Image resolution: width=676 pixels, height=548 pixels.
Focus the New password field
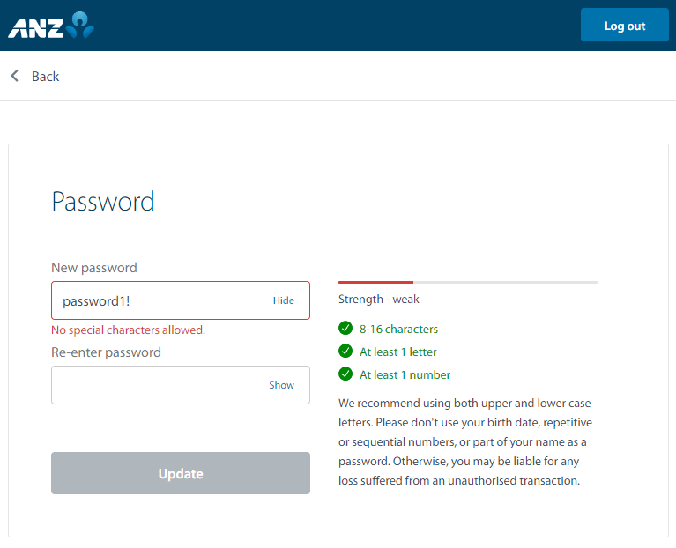click(159, 300)
